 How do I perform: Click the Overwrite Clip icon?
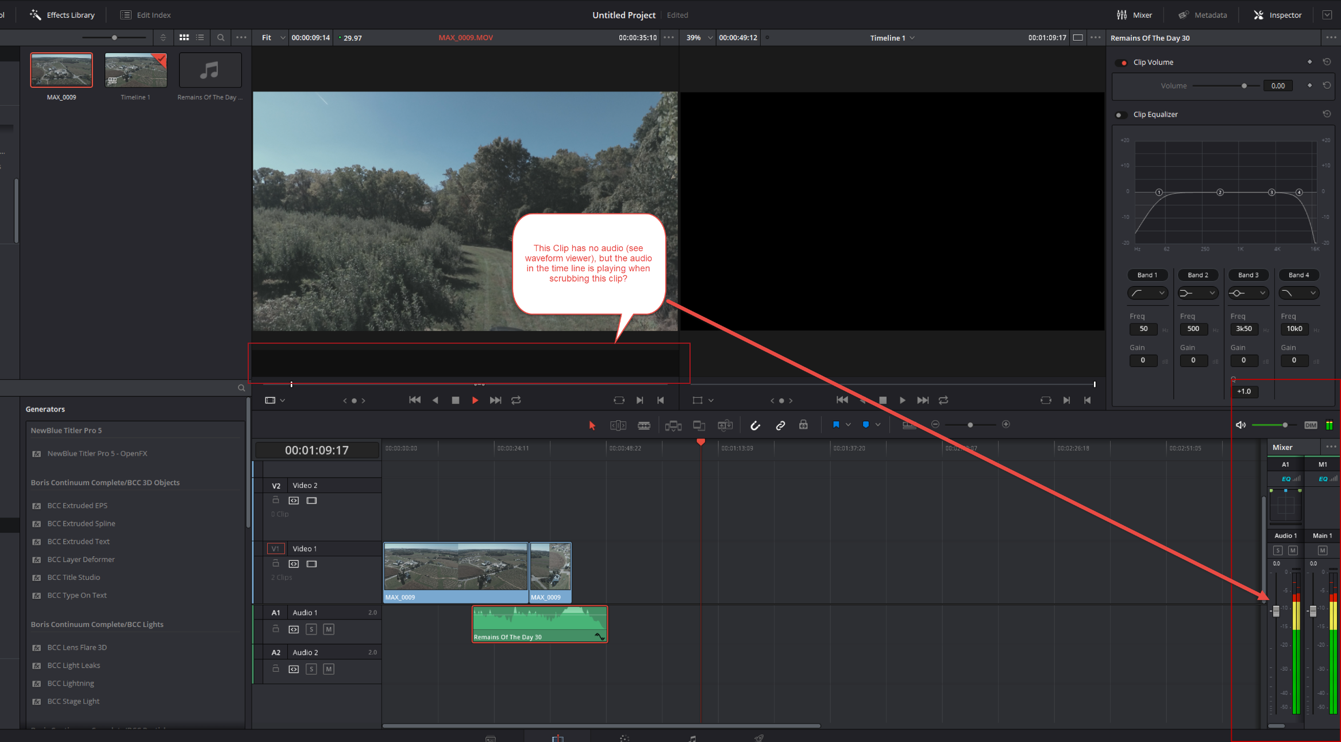coord(699,425)
